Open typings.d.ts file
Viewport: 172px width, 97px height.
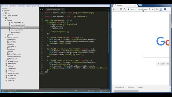point(13,59)
